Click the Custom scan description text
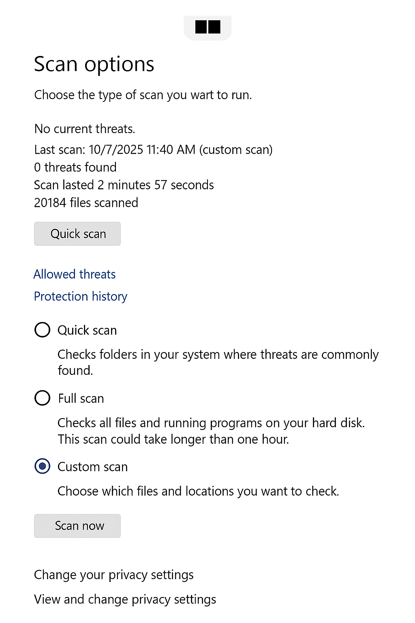Screen dimensions: 415x623 click(198, 491)
